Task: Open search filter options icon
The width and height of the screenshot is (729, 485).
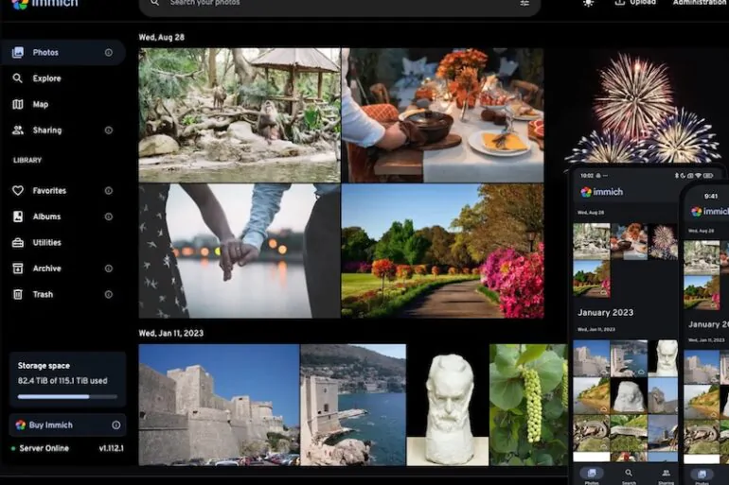Action: coord(525,3)
